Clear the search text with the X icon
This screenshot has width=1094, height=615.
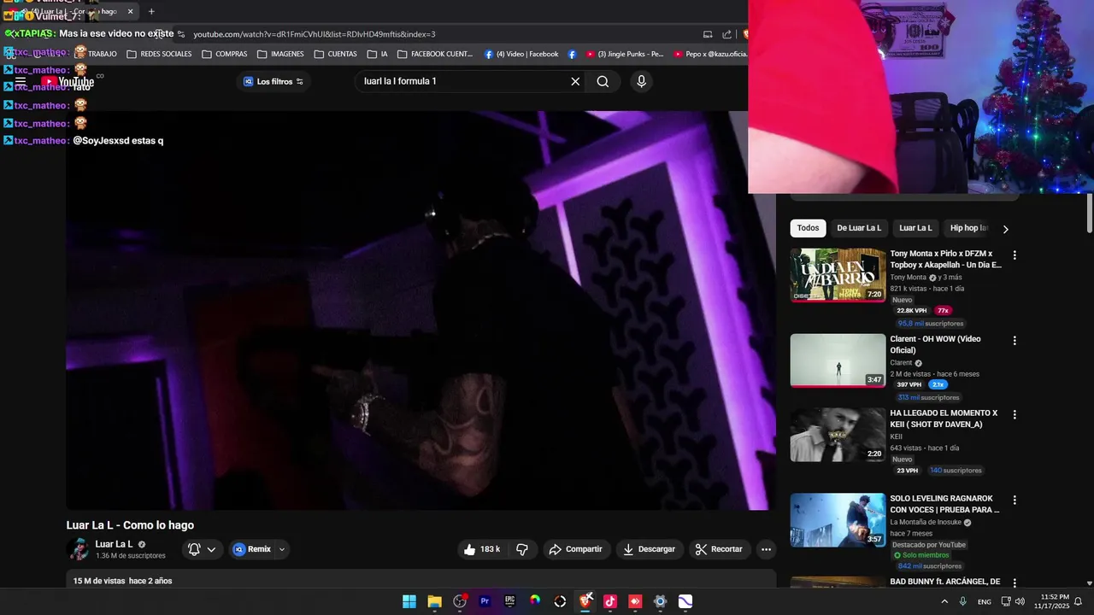575,81
